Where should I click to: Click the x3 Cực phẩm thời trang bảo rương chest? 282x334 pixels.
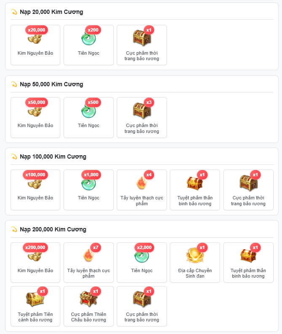tap(142, 110)
